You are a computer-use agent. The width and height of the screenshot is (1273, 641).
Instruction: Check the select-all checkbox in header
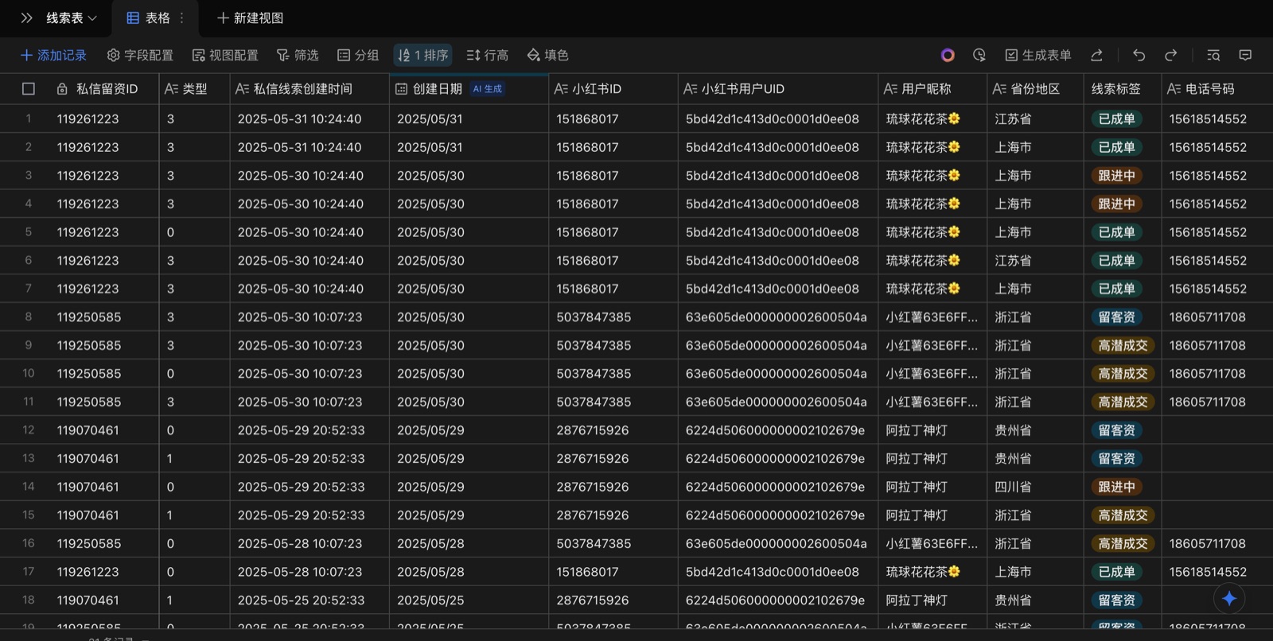pyautogui.click(x=29, y=89)
